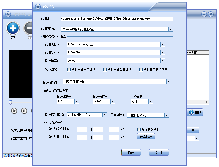The height and width of the screenshot is (167, 219).
Task: Click the confirm (确定) button
Action: click(x=131, y=153)
